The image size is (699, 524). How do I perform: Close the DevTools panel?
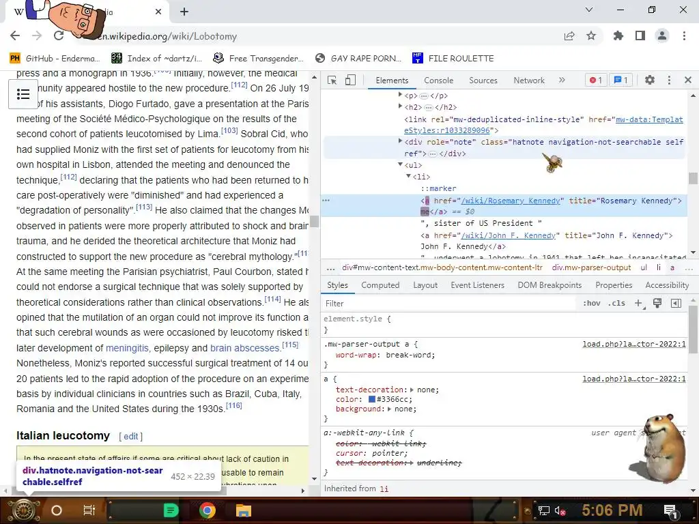[x=688, y=81]
